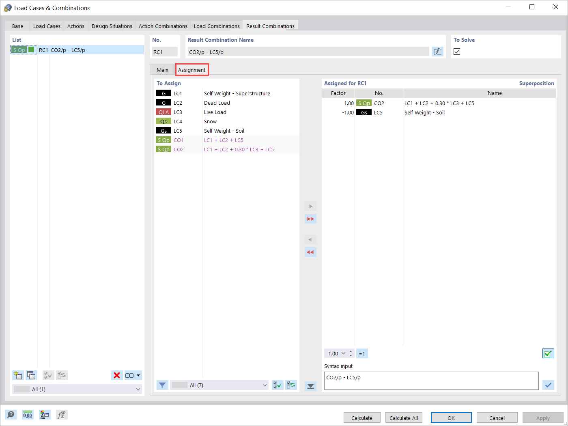Image resolution: width=568 pixels, height=426 pixels.
Task: Click the Calculate All button
Action: click(404, 418)
